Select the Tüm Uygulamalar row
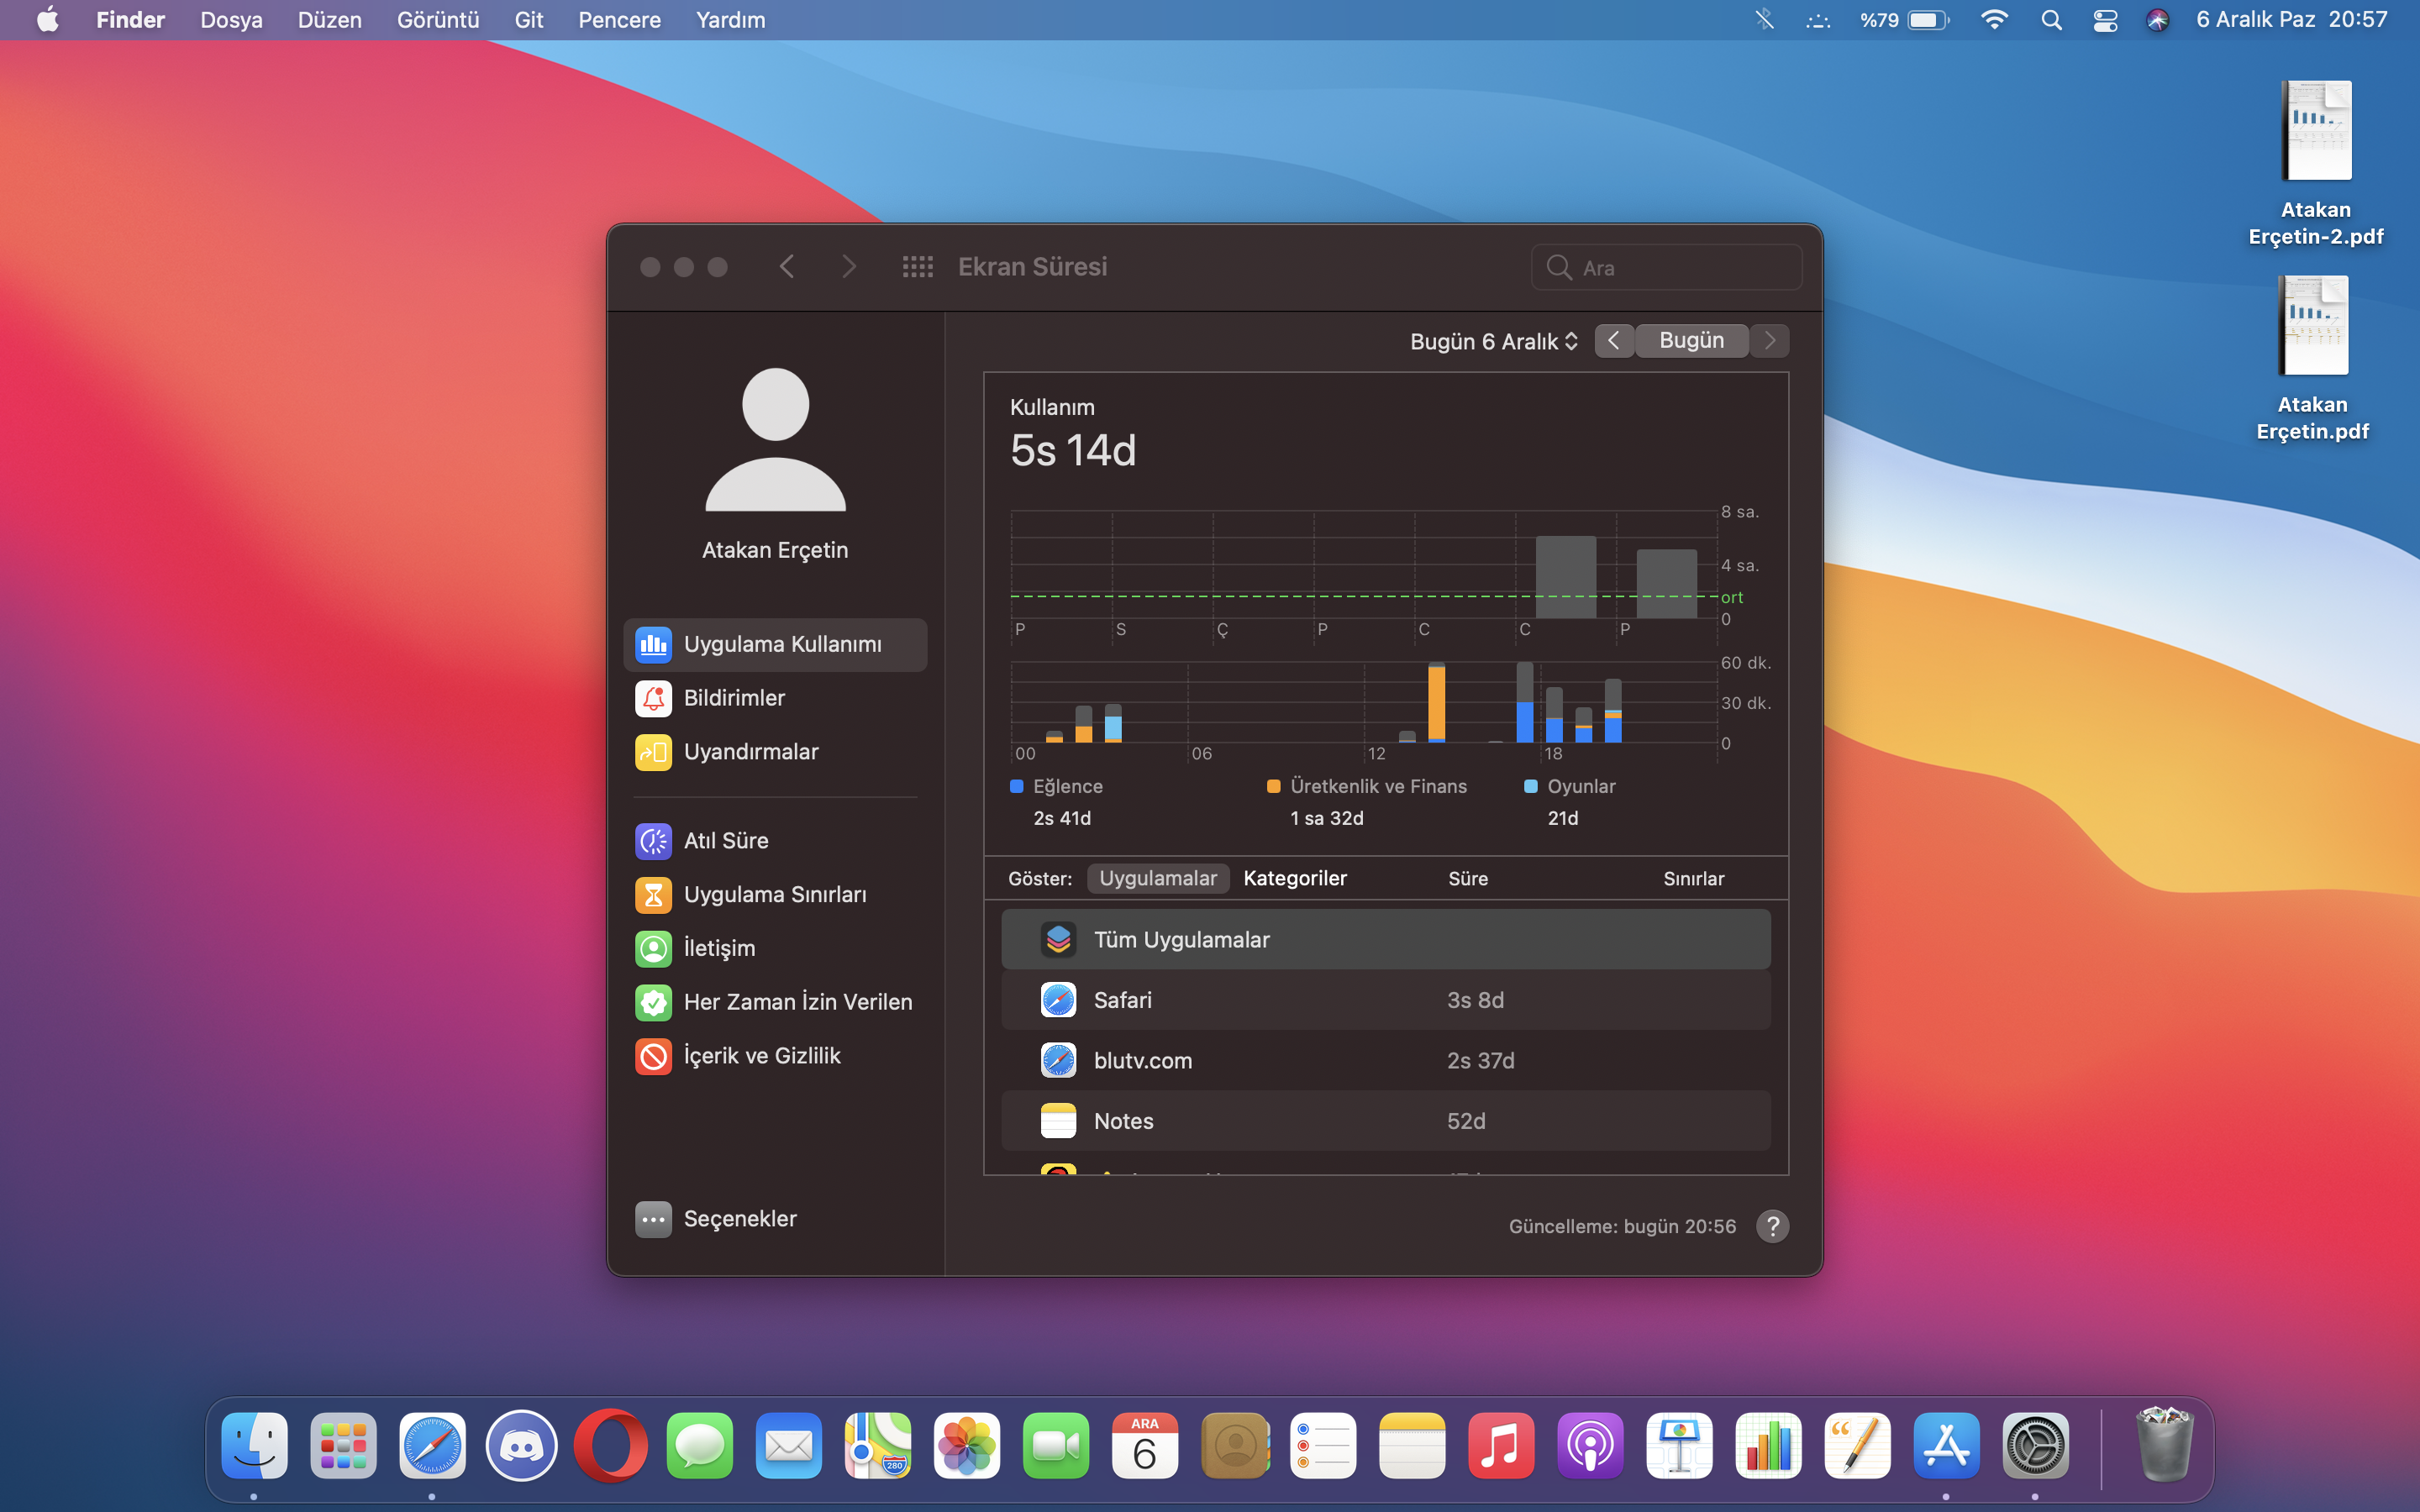 pos(1385,939)
